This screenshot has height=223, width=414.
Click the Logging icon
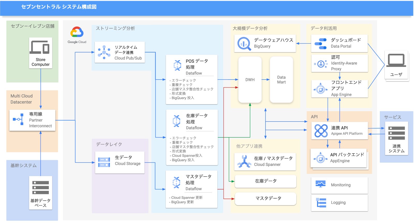[321, 203]
